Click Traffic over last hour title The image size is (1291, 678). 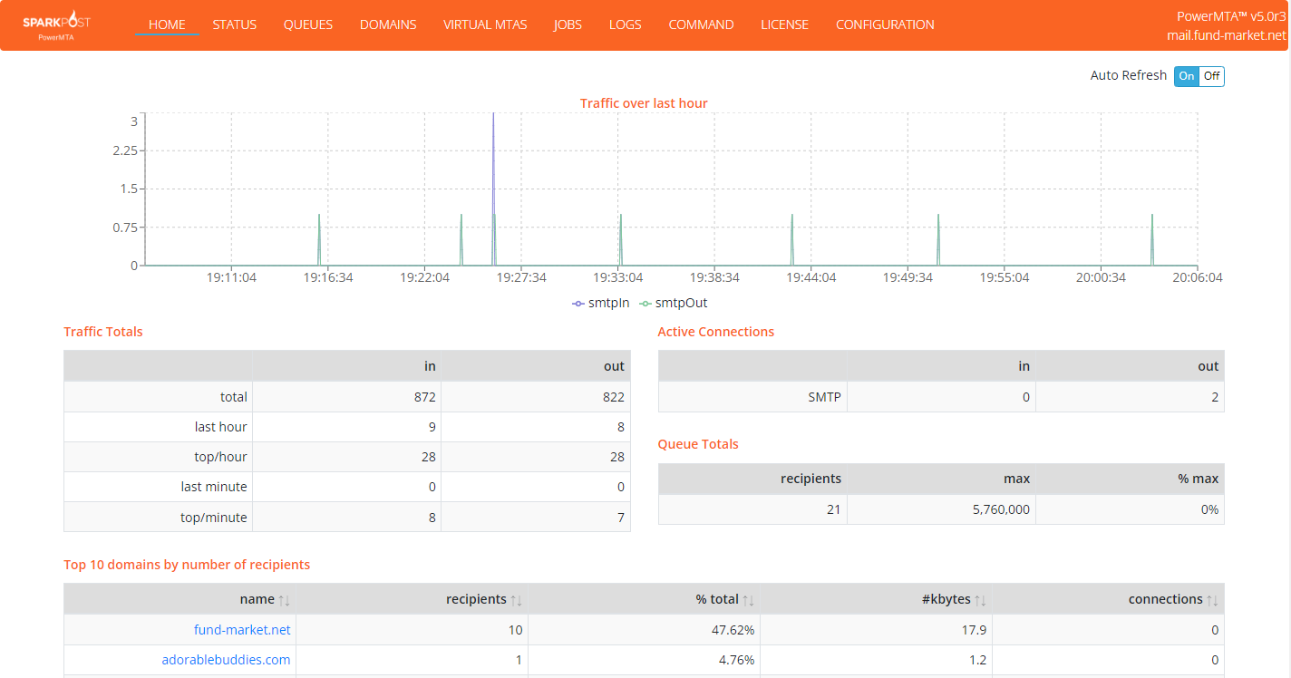[644, 103]
